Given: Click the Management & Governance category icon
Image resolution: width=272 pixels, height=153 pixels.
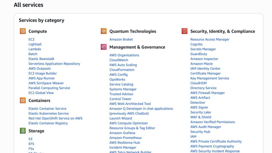Looking at the screenshot, I should pos(104,47).
